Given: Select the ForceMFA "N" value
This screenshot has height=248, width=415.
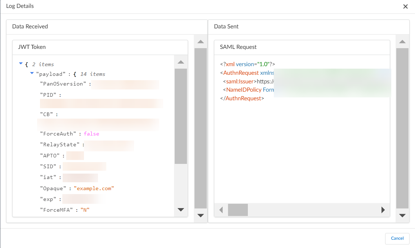Looking at the screenshot, I should tap(85, 209).
